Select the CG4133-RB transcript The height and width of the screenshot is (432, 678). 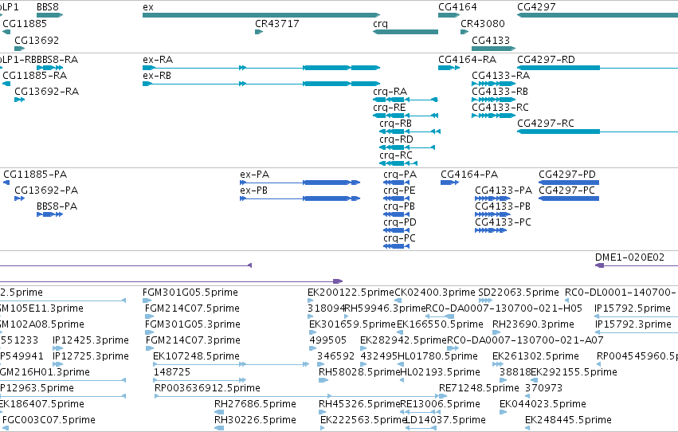(494, 100)
